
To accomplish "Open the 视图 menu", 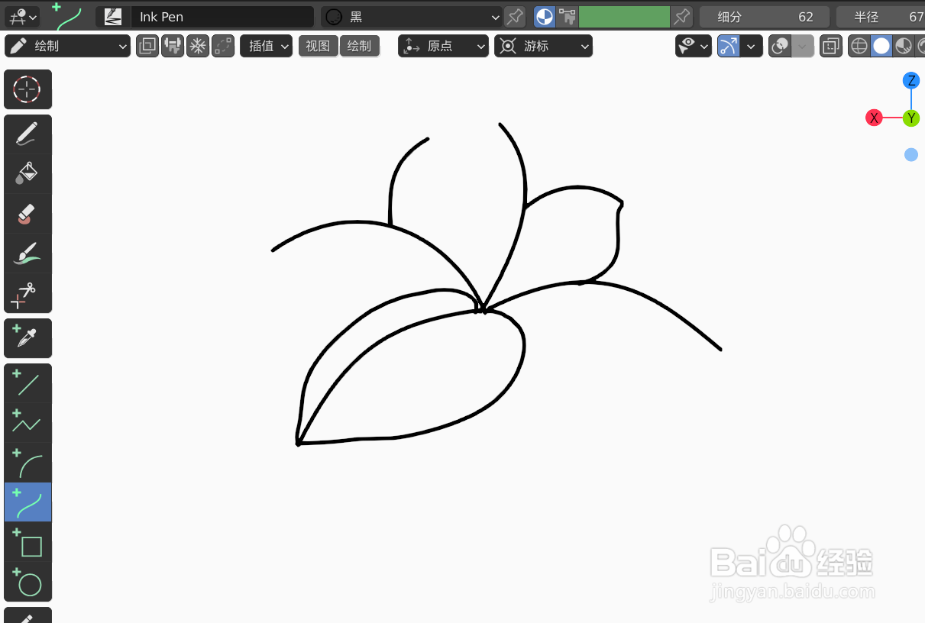I will pos(318,46).
